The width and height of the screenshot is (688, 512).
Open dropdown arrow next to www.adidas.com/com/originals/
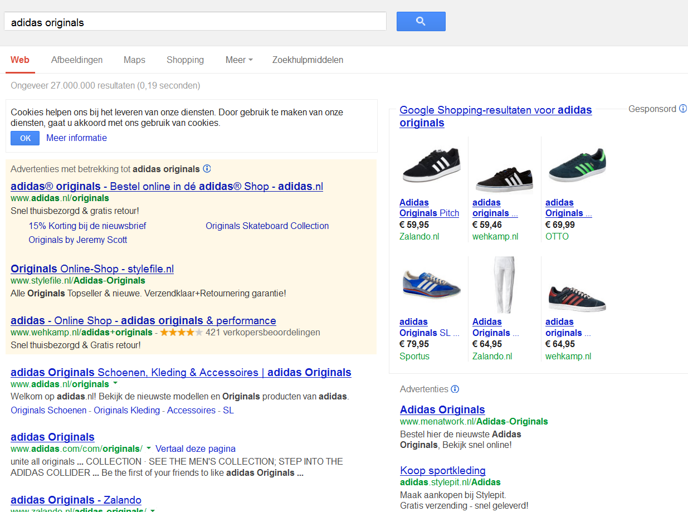(149, 448)
